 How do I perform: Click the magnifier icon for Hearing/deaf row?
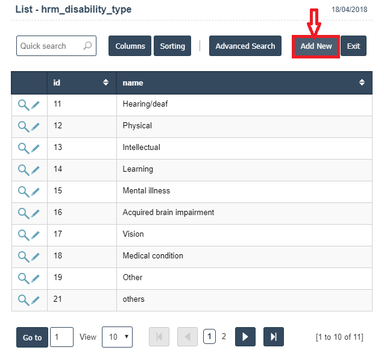[23, 105]
